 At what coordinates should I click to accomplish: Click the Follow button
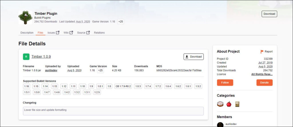pos(225,83)
